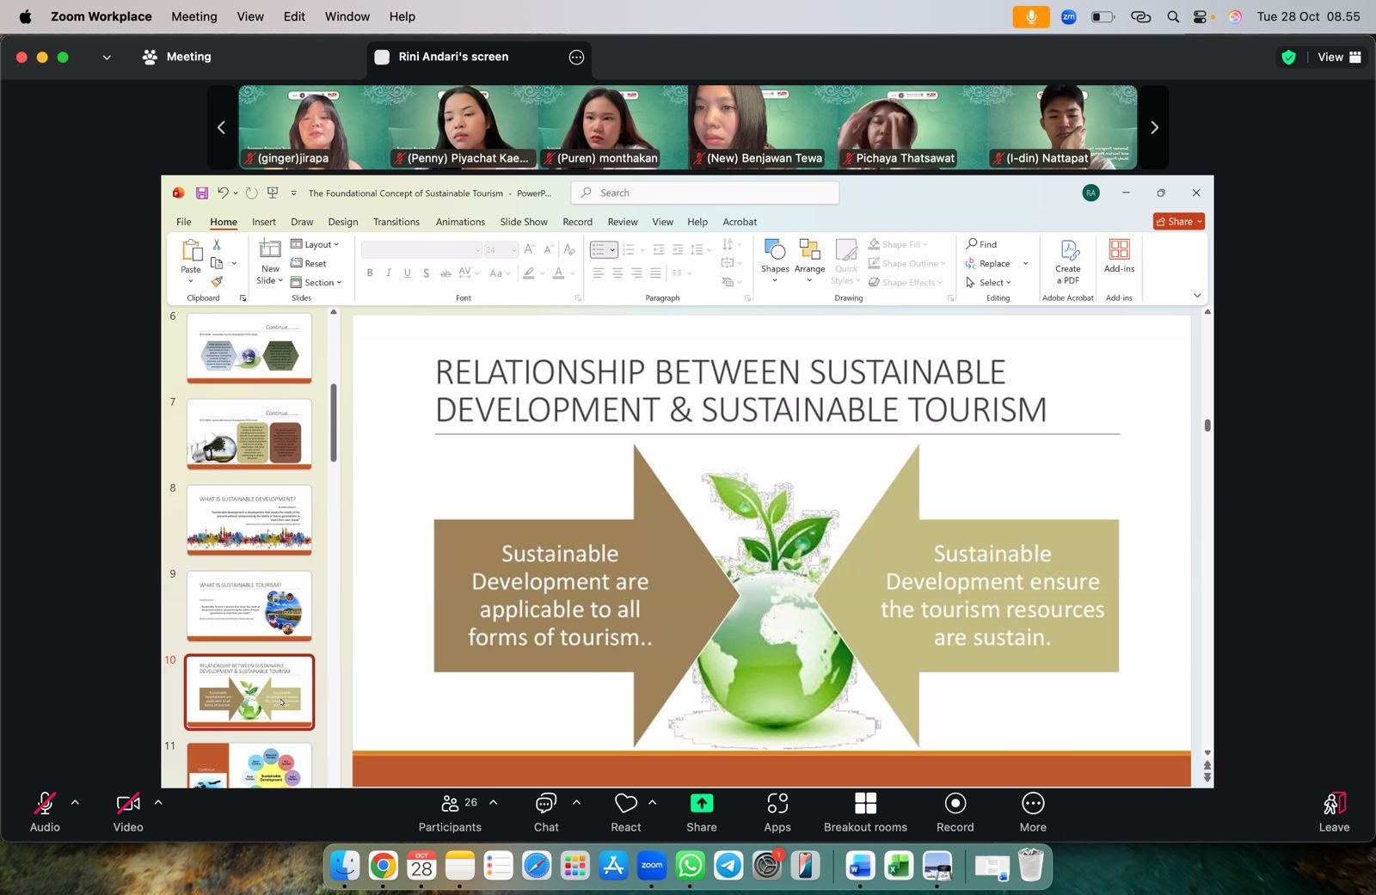This screenshot has width=1376, height=895.
Task: Expand the Replace dropdown arrow
Action: pos(1025,264)
